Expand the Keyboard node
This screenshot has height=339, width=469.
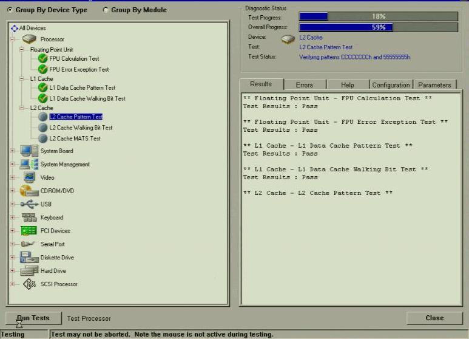click(x=13, y=217)
